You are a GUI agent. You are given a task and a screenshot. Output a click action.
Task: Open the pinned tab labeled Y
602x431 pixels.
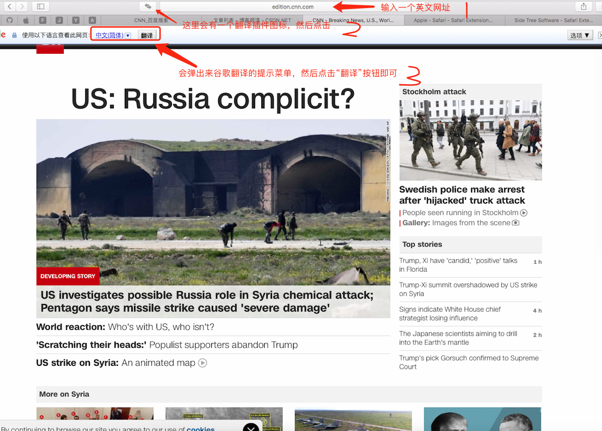tap(76, 20)
